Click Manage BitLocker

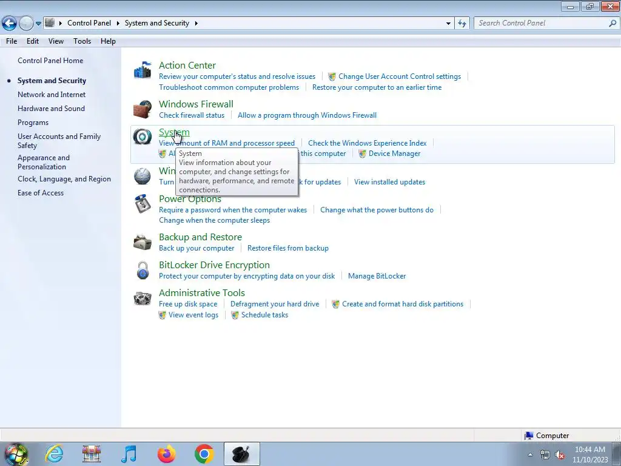pos(377,276)
